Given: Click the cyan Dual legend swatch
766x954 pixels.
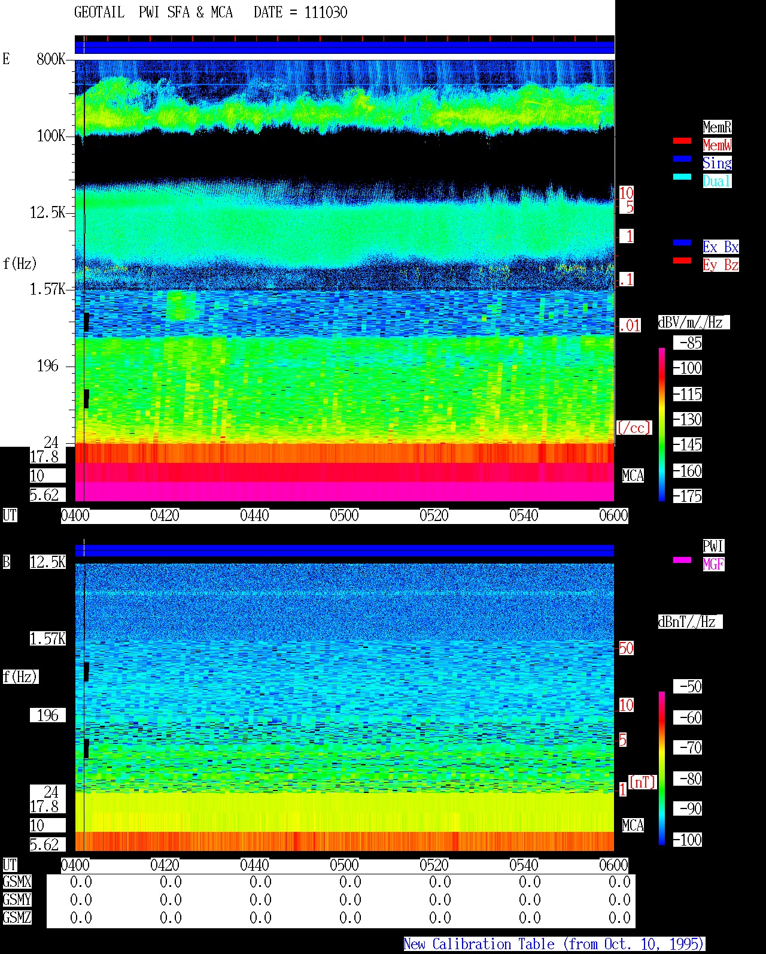Looking at the screenshot, I should [x=682, y=177].
